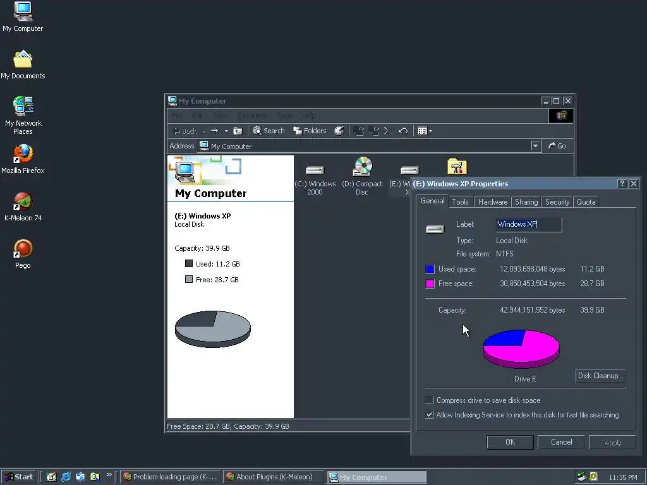The height and width of the screenshot is (485, 647).
Task: Switch to Problem loading page taskbar window
Action: point(171,477)
